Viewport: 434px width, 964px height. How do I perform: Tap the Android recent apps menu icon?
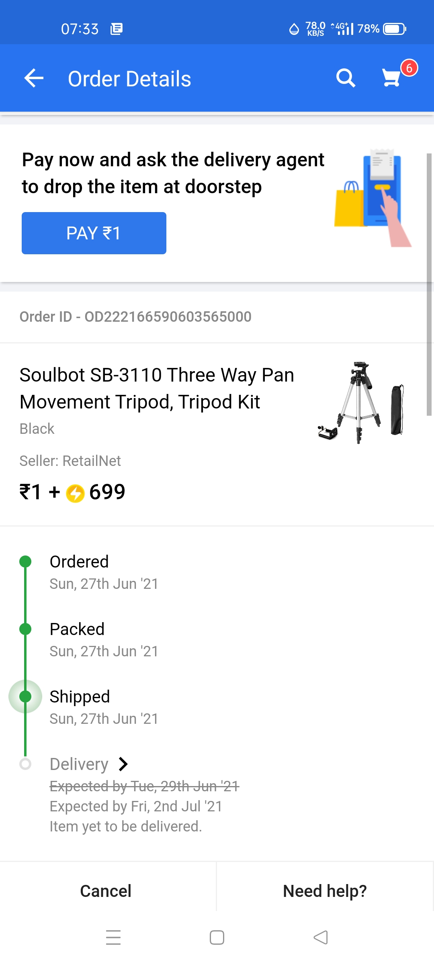coord(113,937)
